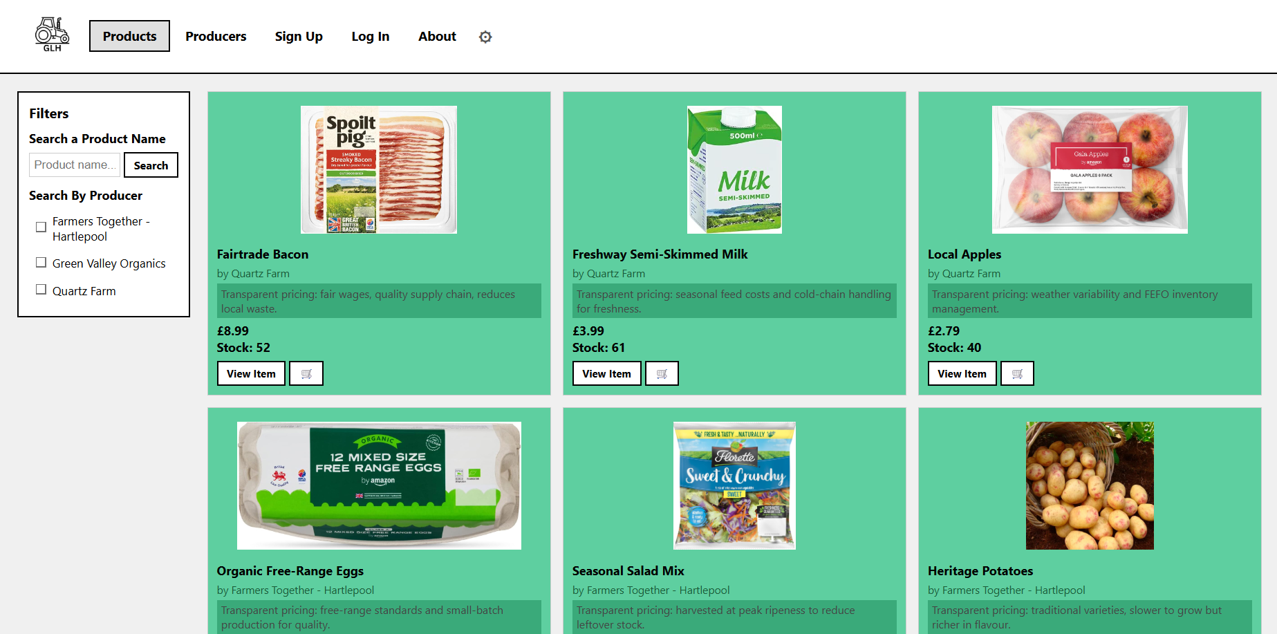Click the £8.99 price text
The width and height of the screenshot is (1277, 634).
pyautogui.click(x=233, y=331)
